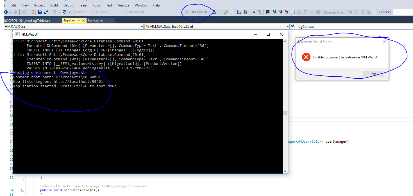
Task: Click the New Project toolbar icon
Action: point(24,12)
